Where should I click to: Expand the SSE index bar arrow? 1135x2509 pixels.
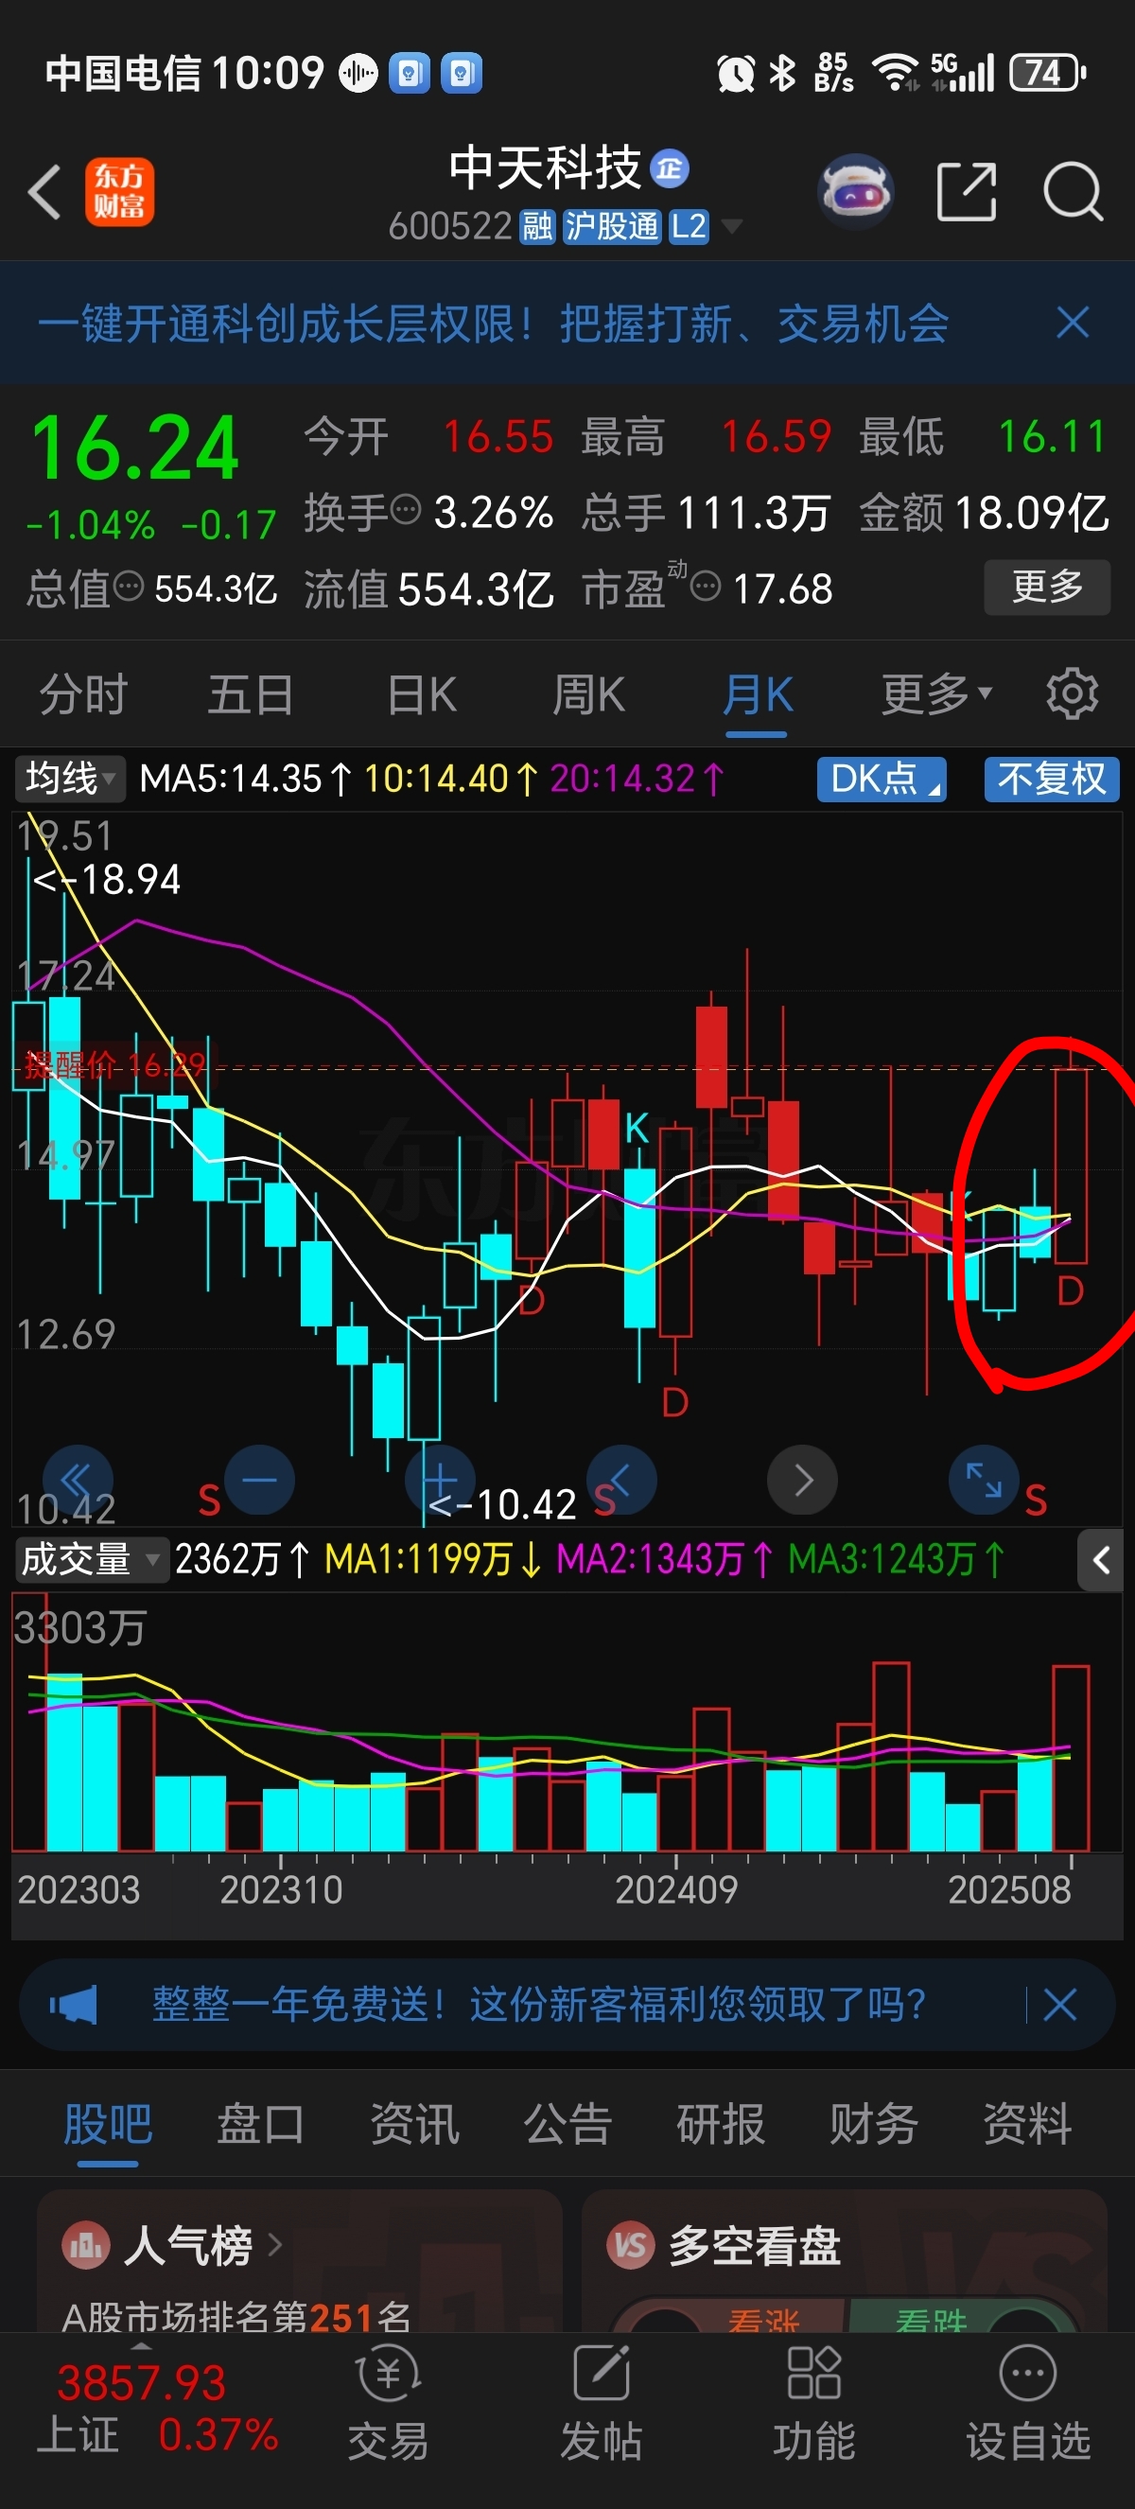[140, 2346]
